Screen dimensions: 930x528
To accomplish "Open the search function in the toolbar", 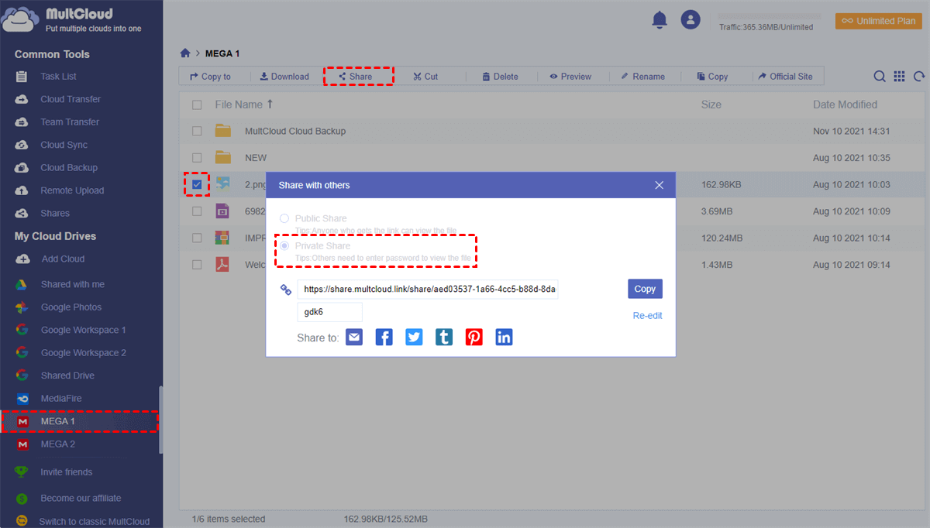I will click(x=880, y=76).
